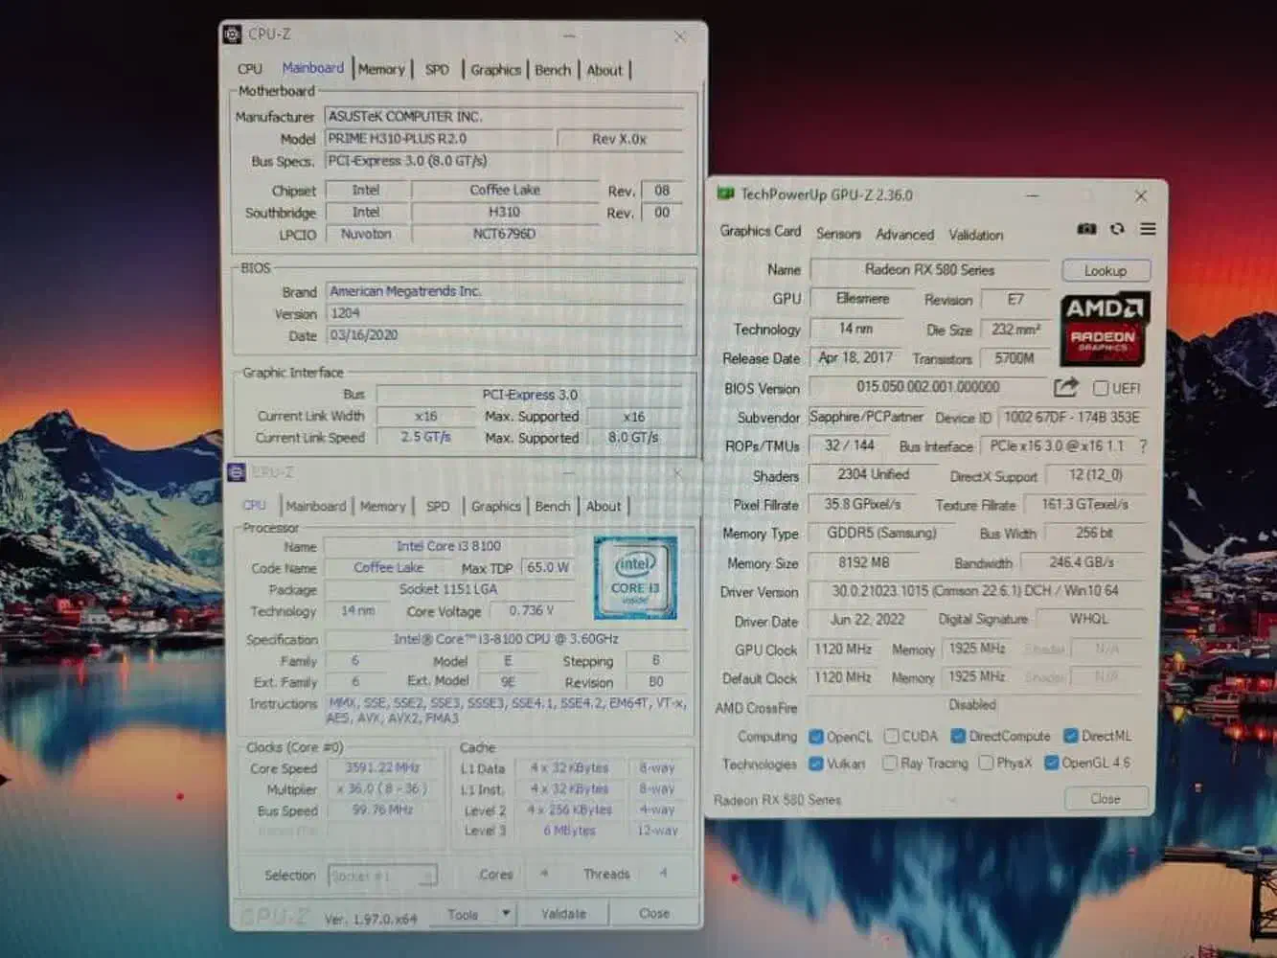Click the Intel Core i3 processor badge
The height and width of the screenshot is (958, 1277).
[x=635, y=577]
